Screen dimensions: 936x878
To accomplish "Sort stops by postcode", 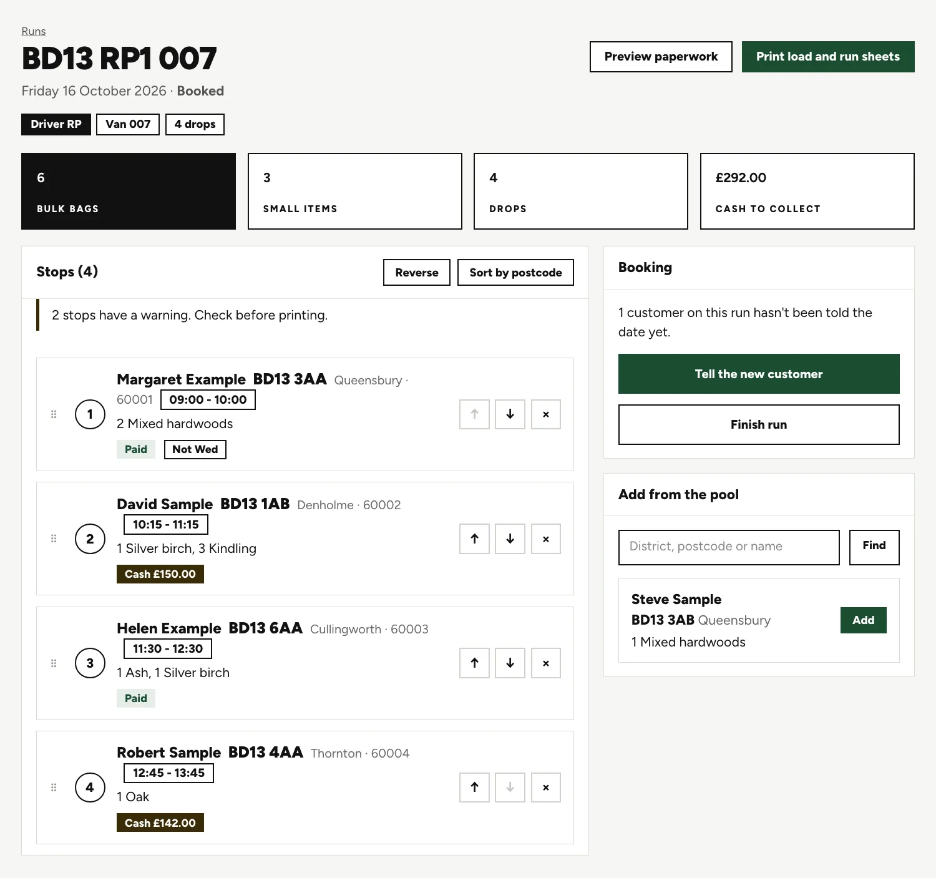I will (515, 273).
